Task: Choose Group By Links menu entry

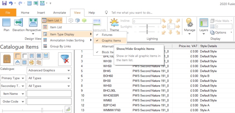Action: [x=68, y=46]
